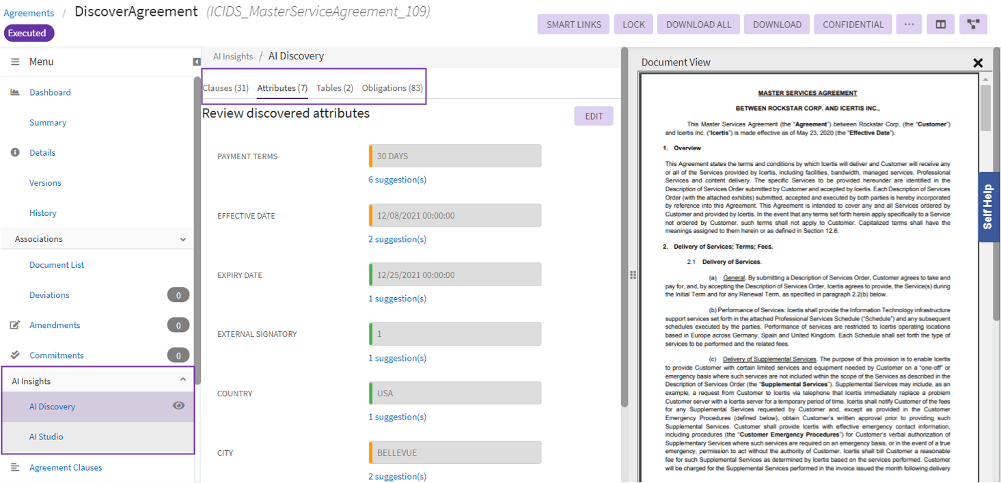Open the Self Help side tab
This screenshot has height=483, width=1001.
(x=988, y=207)
